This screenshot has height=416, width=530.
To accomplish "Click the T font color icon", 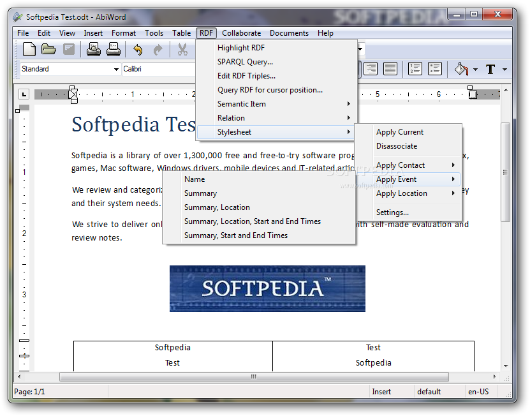I will tap(490, 70).
